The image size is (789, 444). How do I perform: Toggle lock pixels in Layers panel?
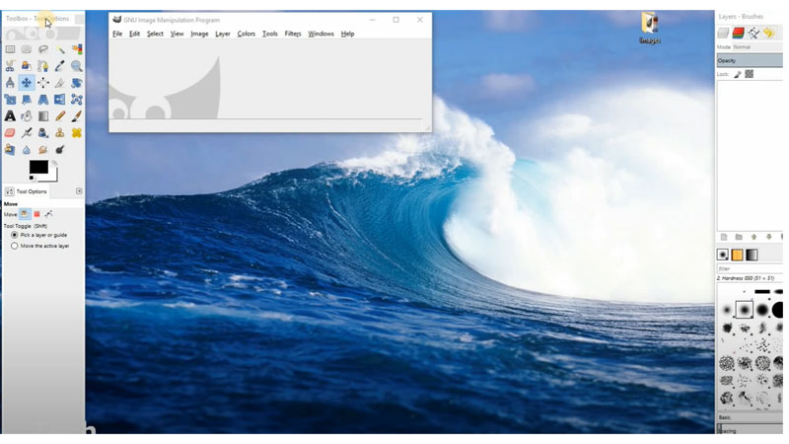[x=738, y=74]
